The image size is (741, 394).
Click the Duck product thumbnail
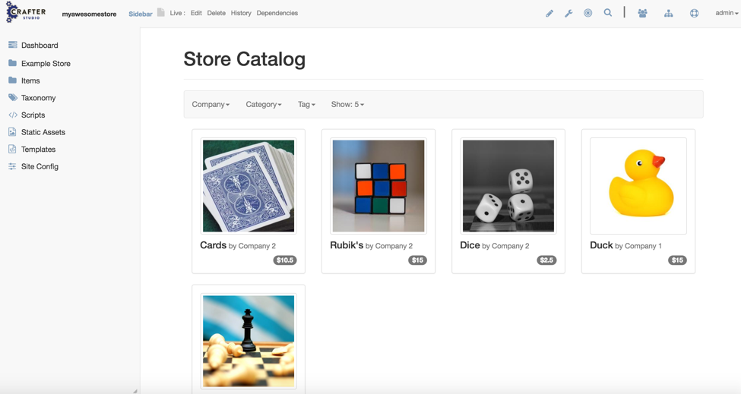(x=638, y=186)
